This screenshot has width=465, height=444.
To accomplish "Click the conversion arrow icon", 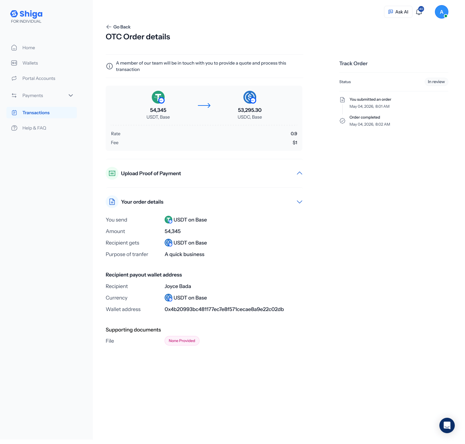I will point(204,105).
